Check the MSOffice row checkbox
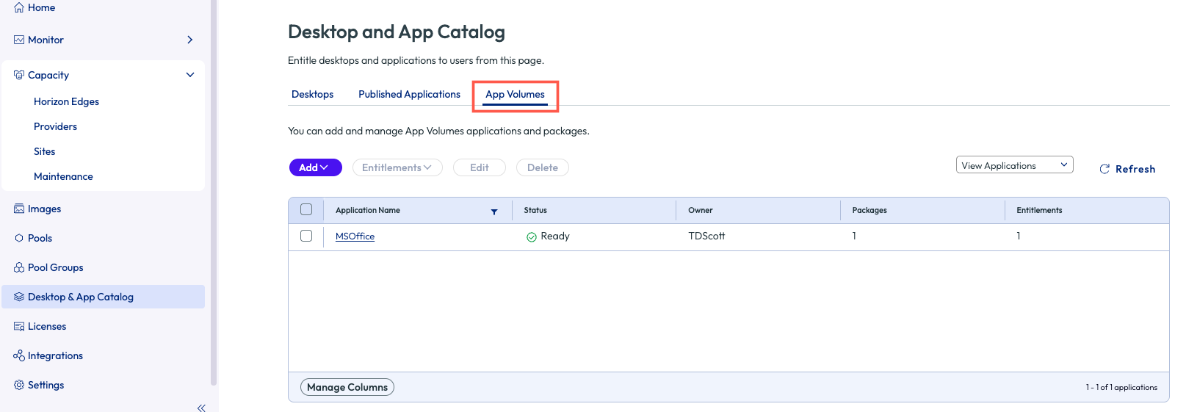 click(306, 236)
